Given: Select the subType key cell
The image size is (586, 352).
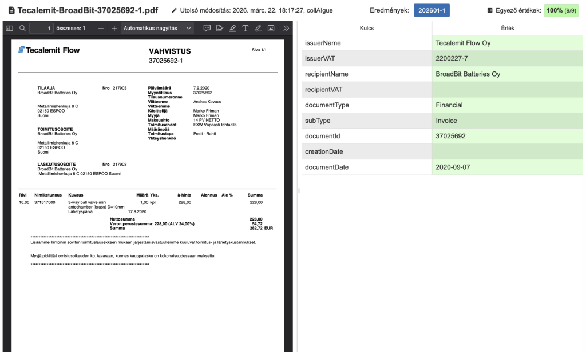Looking at the screenshot, I should tap(367, 121).
